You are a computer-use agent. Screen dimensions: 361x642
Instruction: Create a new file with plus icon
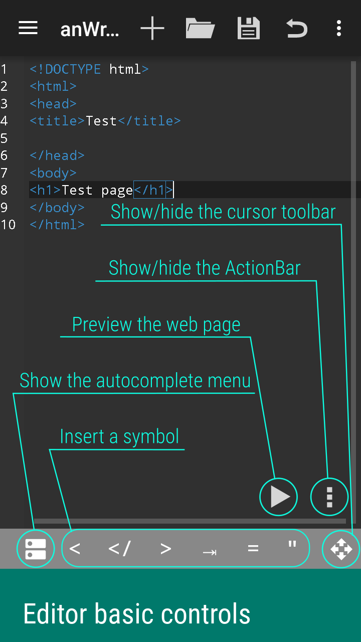point(152,28)
